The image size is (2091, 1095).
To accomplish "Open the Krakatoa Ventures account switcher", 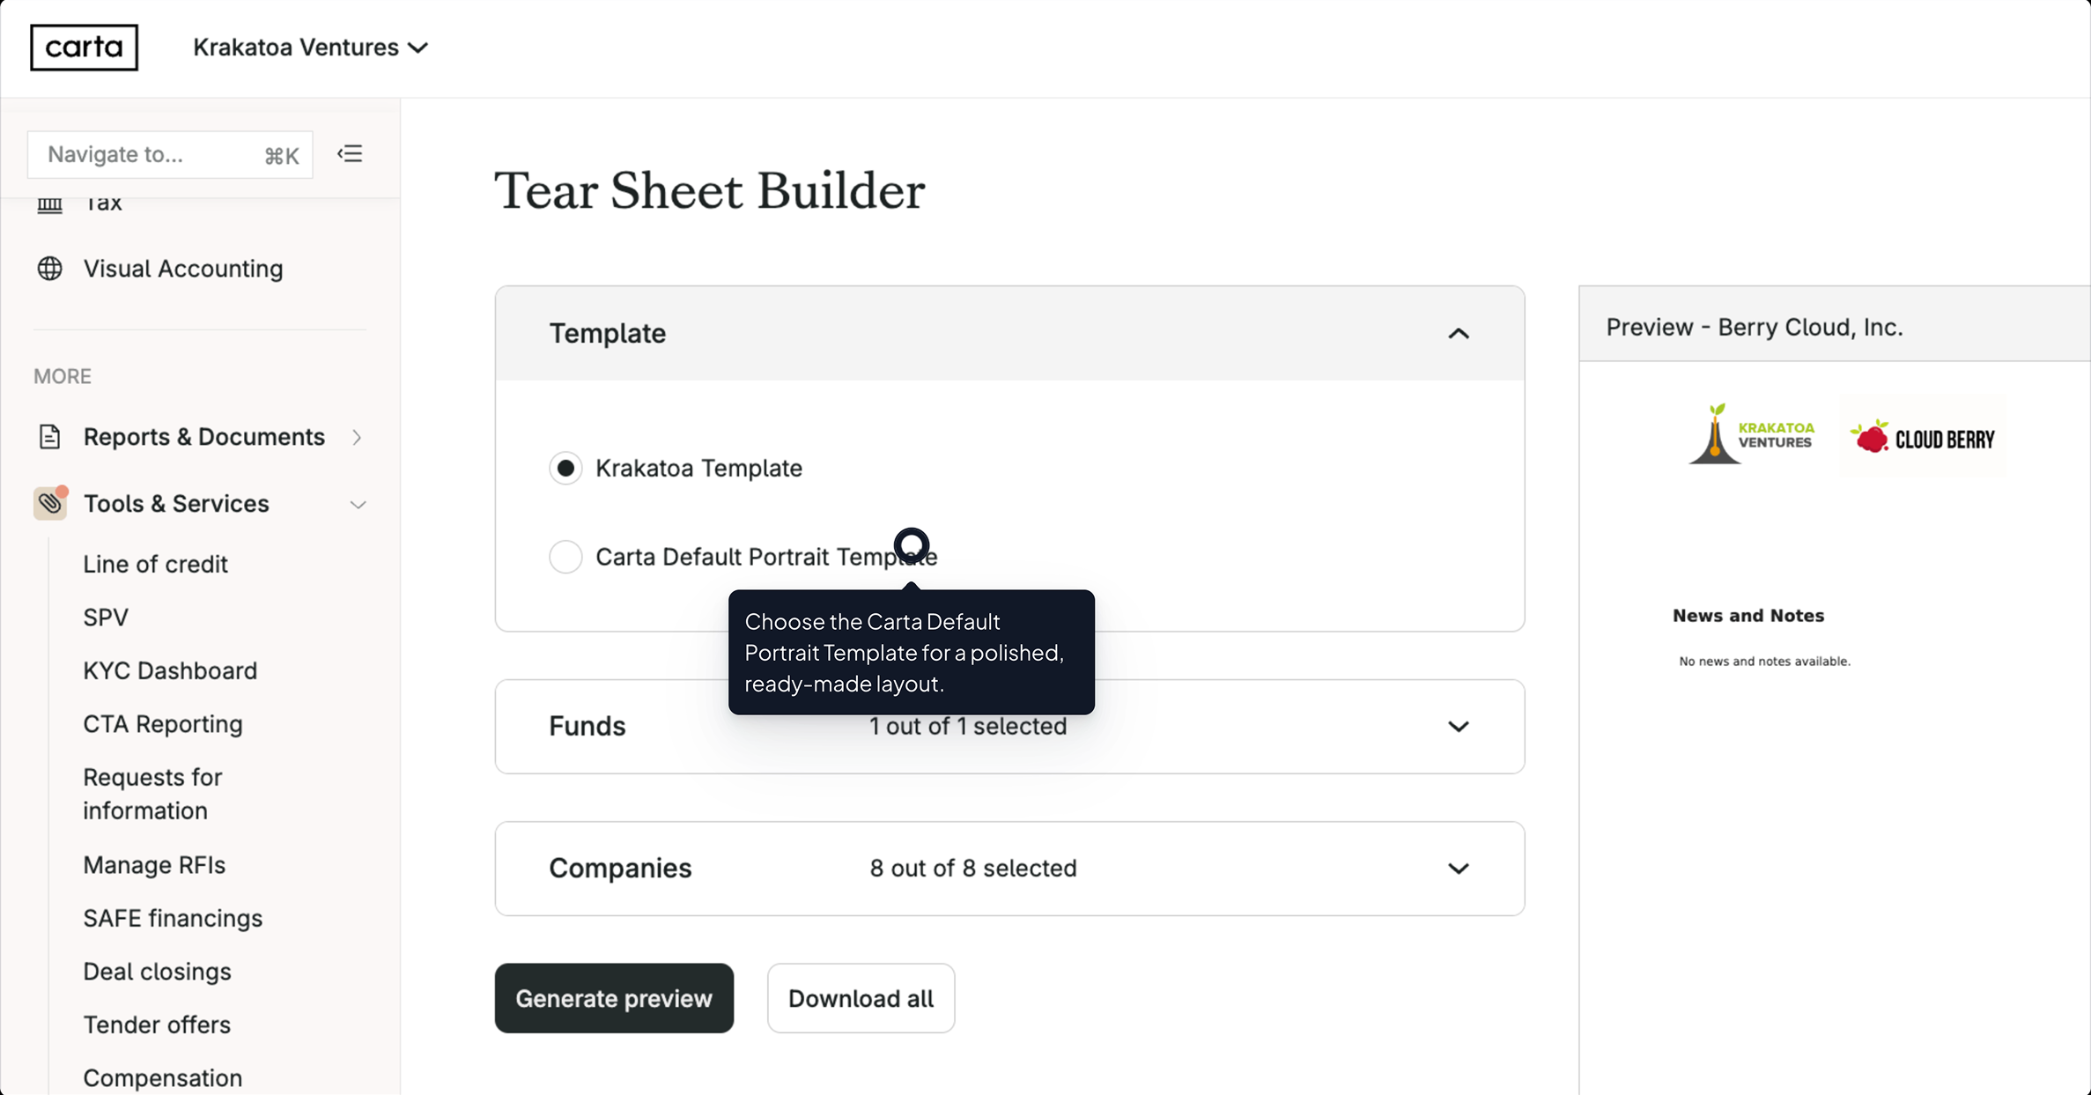I will pyautogui.click(x=310, y=47).
